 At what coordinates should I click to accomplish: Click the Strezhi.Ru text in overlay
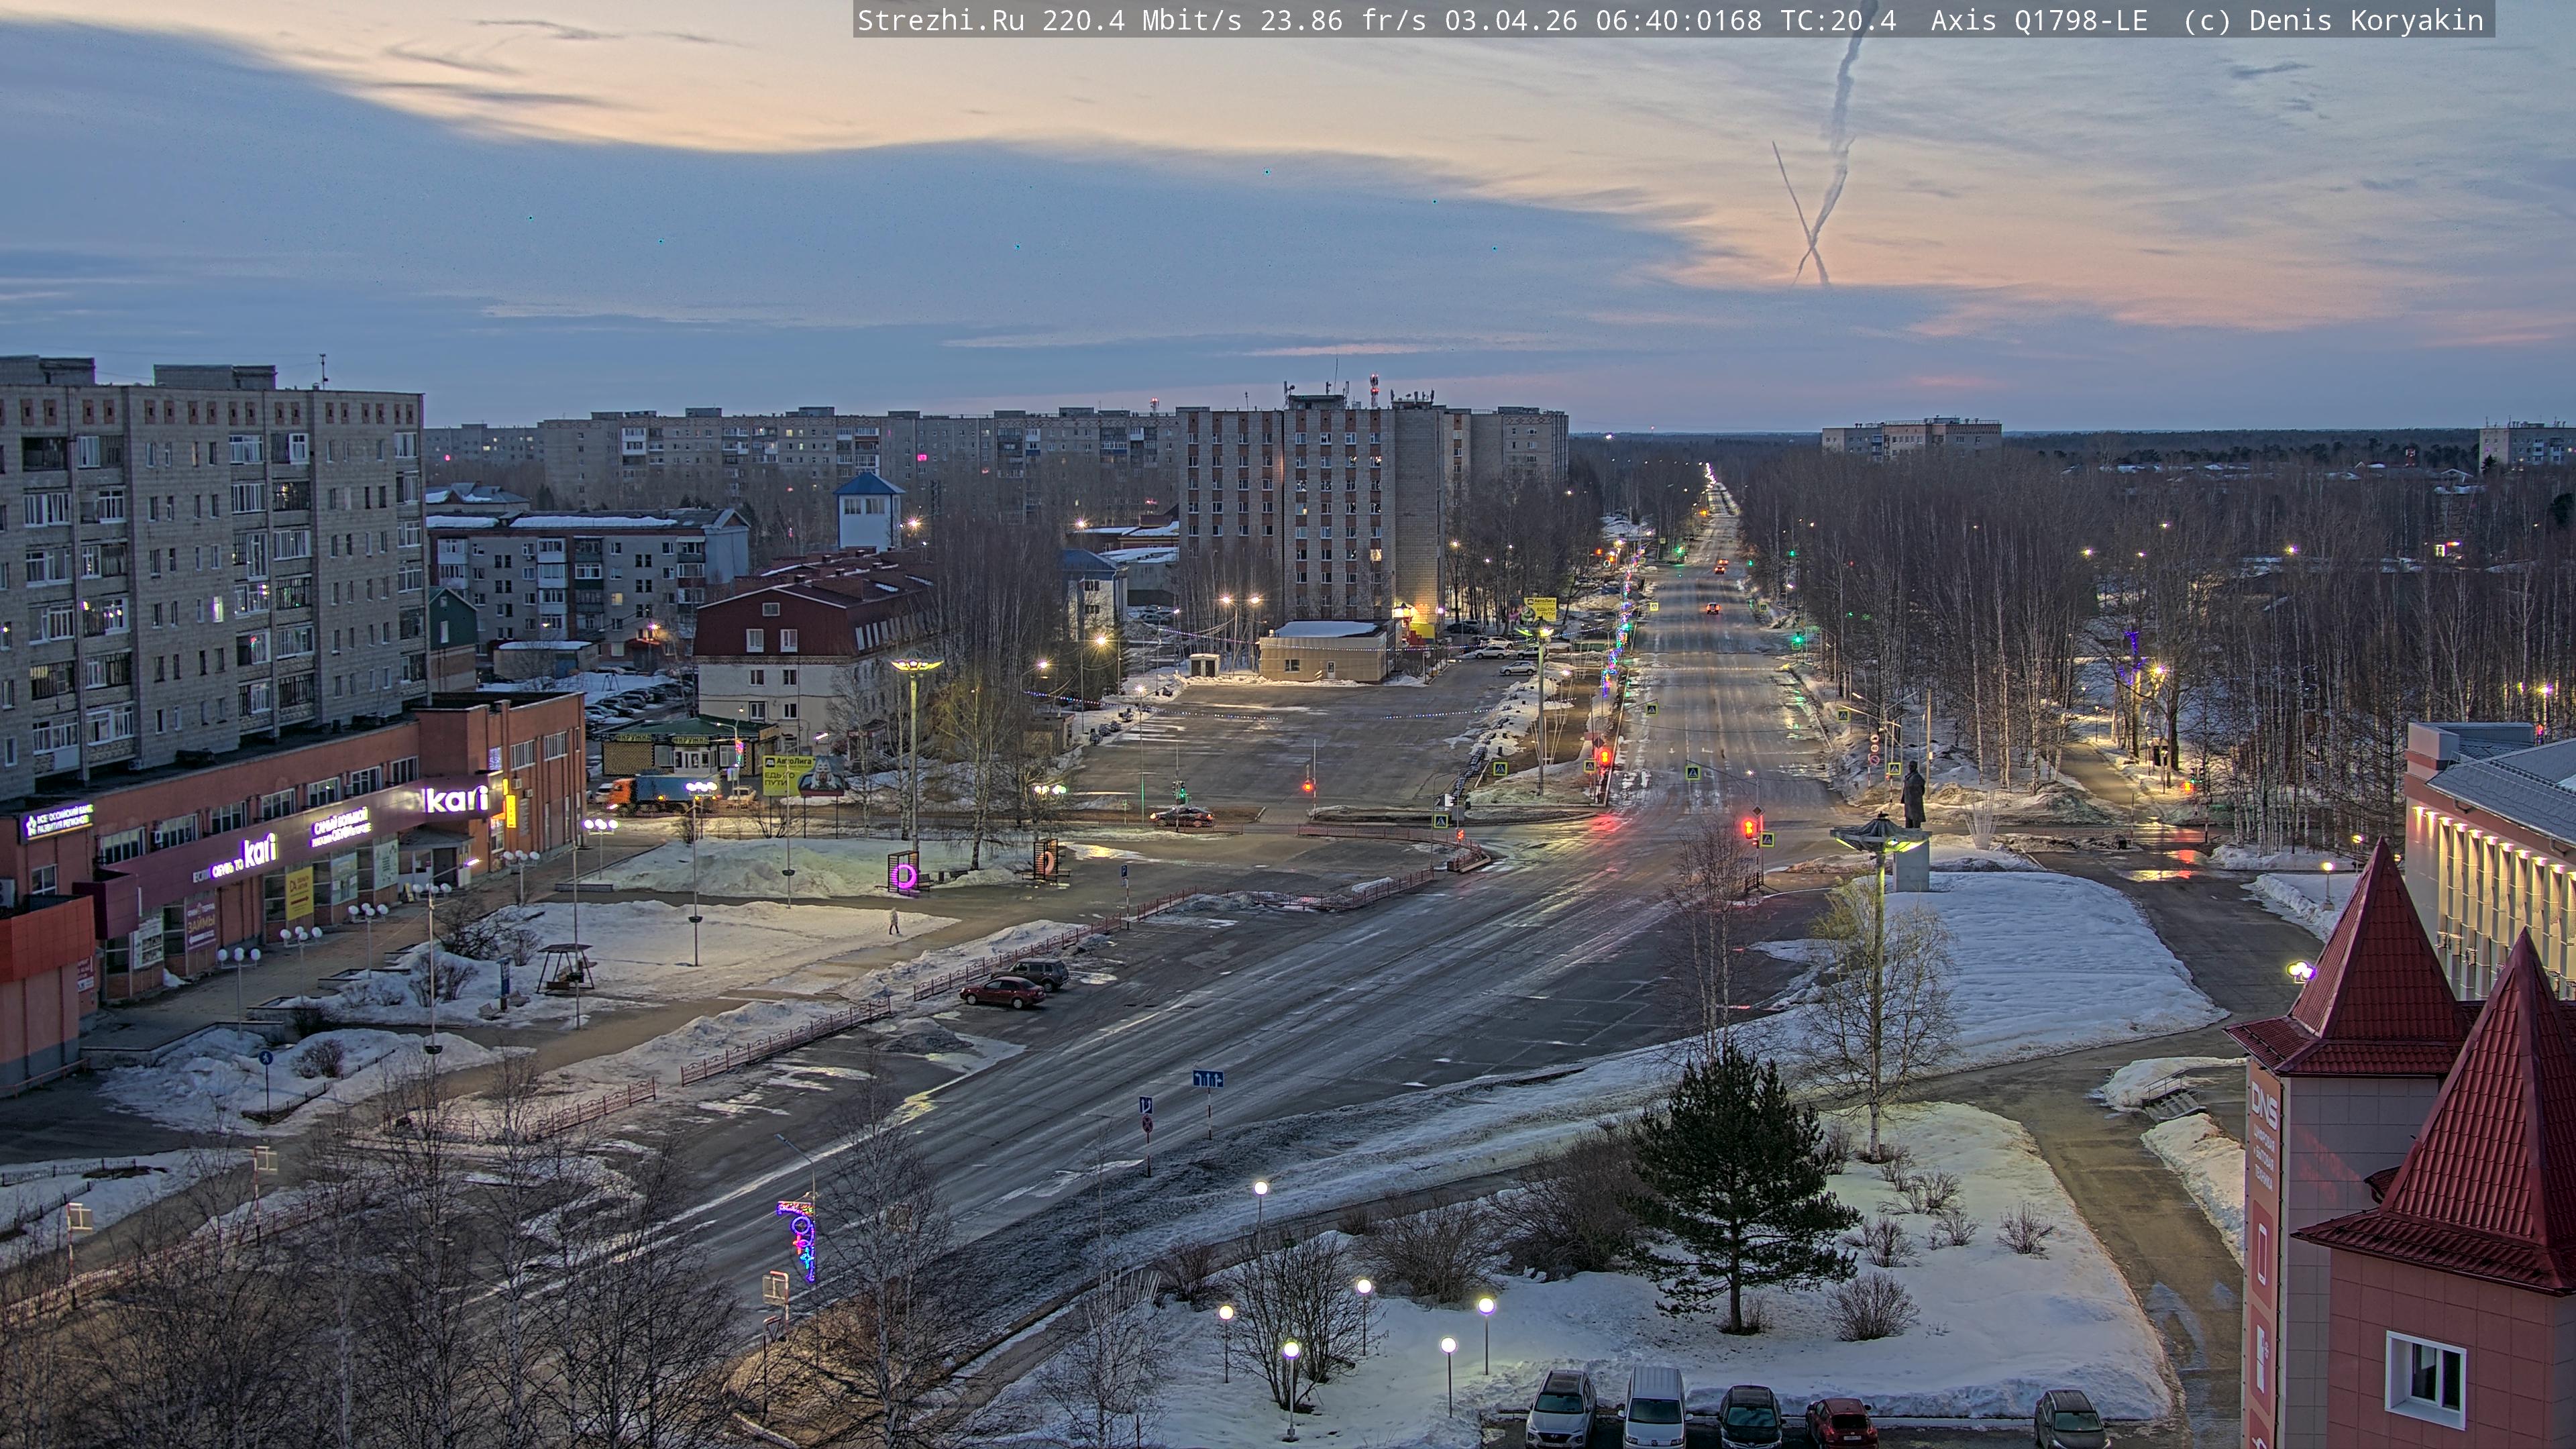click(940, 20)
